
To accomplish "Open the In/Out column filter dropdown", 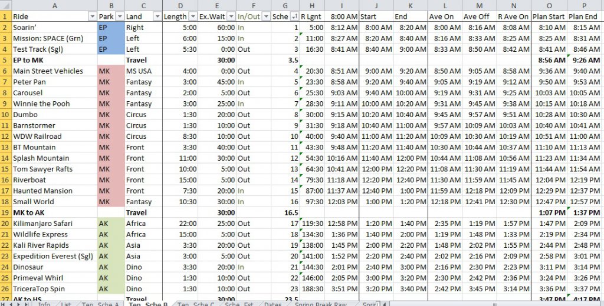I will click(x=266, y=16).
